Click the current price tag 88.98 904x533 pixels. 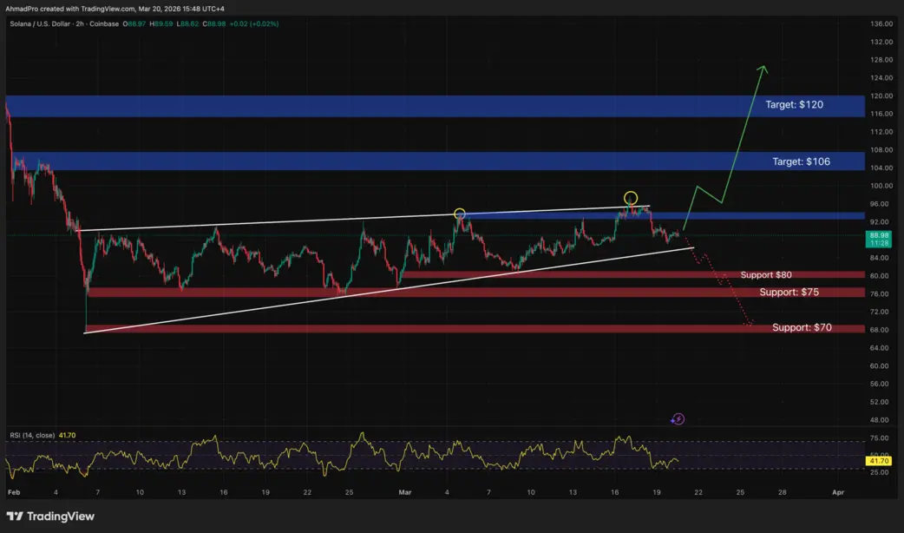(879, 239)
